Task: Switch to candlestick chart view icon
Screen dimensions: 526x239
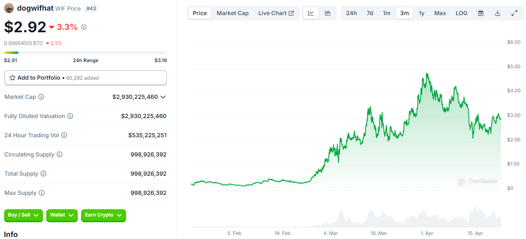Action: pos(327,13)
